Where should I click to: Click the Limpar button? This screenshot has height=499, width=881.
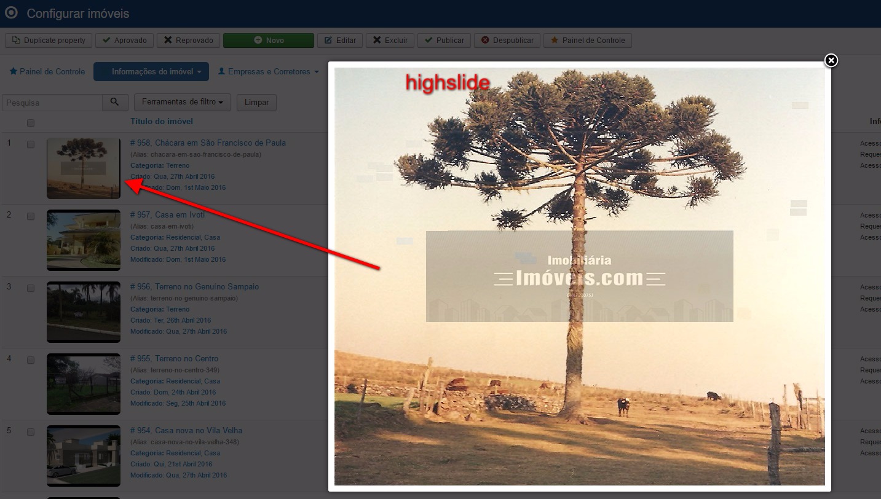click(x=256, y=103)
